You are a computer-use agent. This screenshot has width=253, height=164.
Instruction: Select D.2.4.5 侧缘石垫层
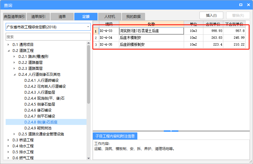pos(40,104)
